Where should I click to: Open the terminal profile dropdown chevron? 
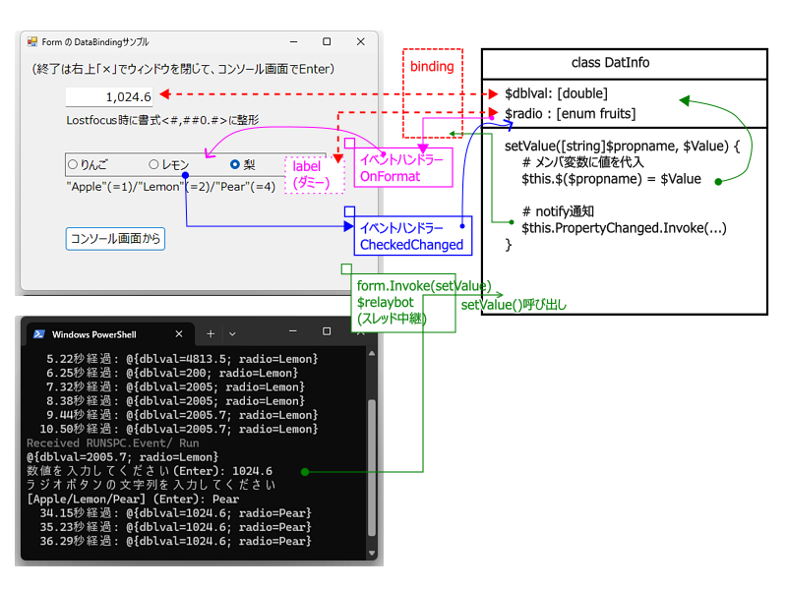tap(232, 334)
